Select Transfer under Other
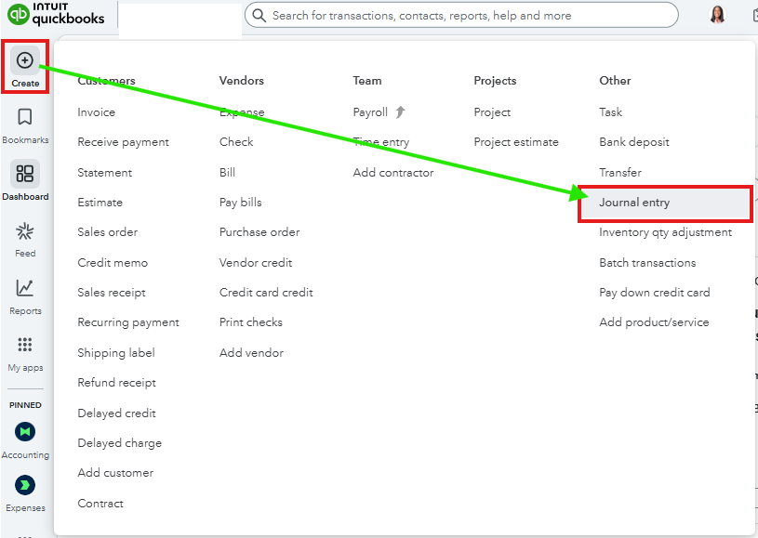The height and width of the screenshot is (538, 758). tap(620, 173)
